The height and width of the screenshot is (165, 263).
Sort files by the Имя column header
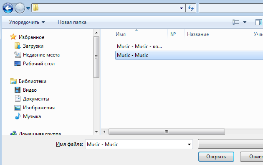(120, 34)
